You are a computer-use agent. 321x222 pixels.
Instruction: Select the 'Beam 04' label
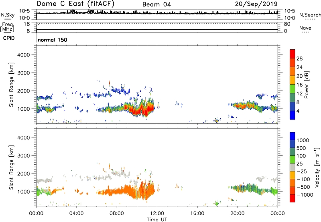(156, 4)
